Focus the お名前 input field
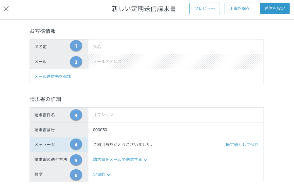Image resolution: width=294 pixels, height=192 pixels. [x=176, y=47]
